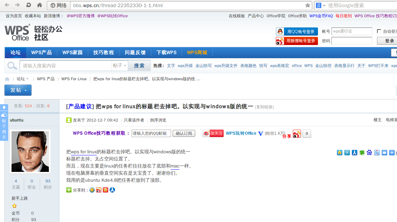397x222 pixels.
Task: Click hot search term 金山快写
Action: point(204,66)
